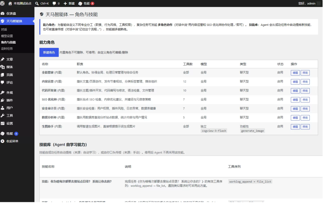This screenshot has width=323, height=205.
Task: Open the 插件 plugin icon
Action: tap(3, 100)
